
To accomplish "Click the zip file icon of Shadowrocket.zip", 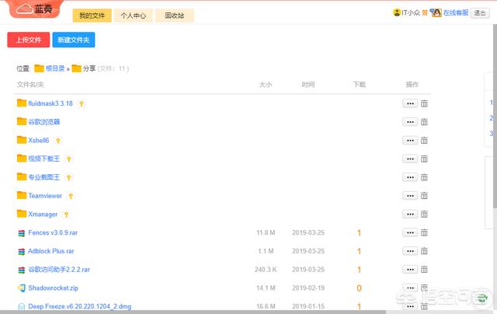I will click(21, 288).
